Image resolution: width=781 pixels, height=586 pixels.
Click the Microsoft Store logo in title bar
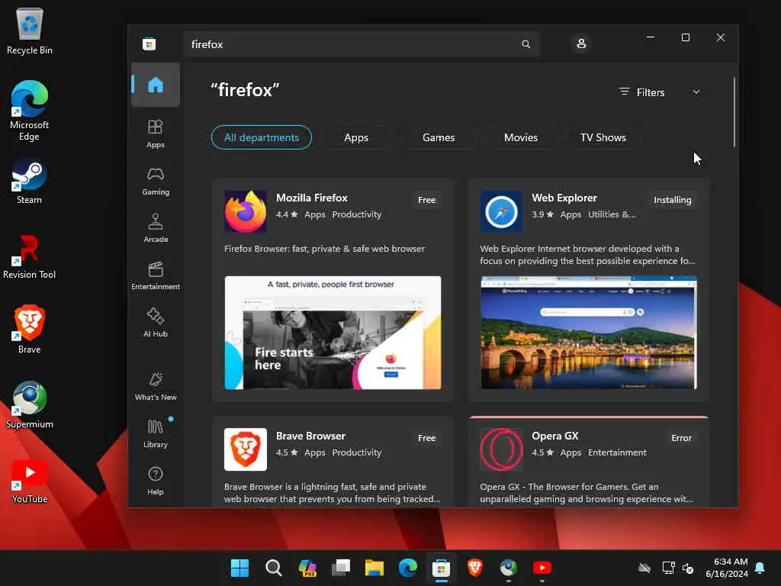click(149, 43)
